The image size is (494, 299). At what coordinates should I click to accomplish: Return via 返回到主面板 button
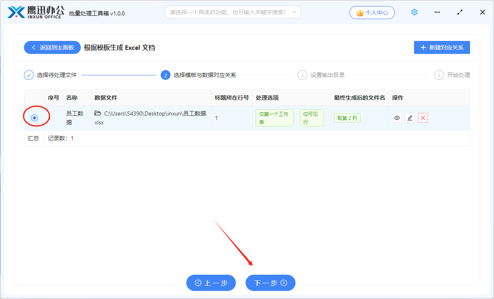coord(52,47)
